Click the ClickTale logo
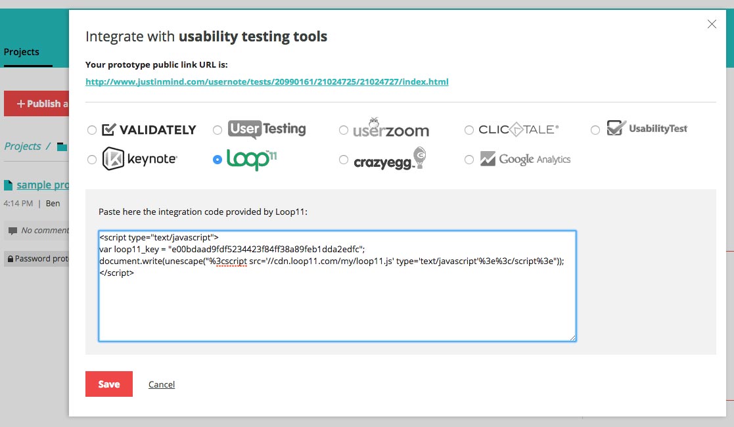This screenshot has height=427, width=734. [518, 129]
